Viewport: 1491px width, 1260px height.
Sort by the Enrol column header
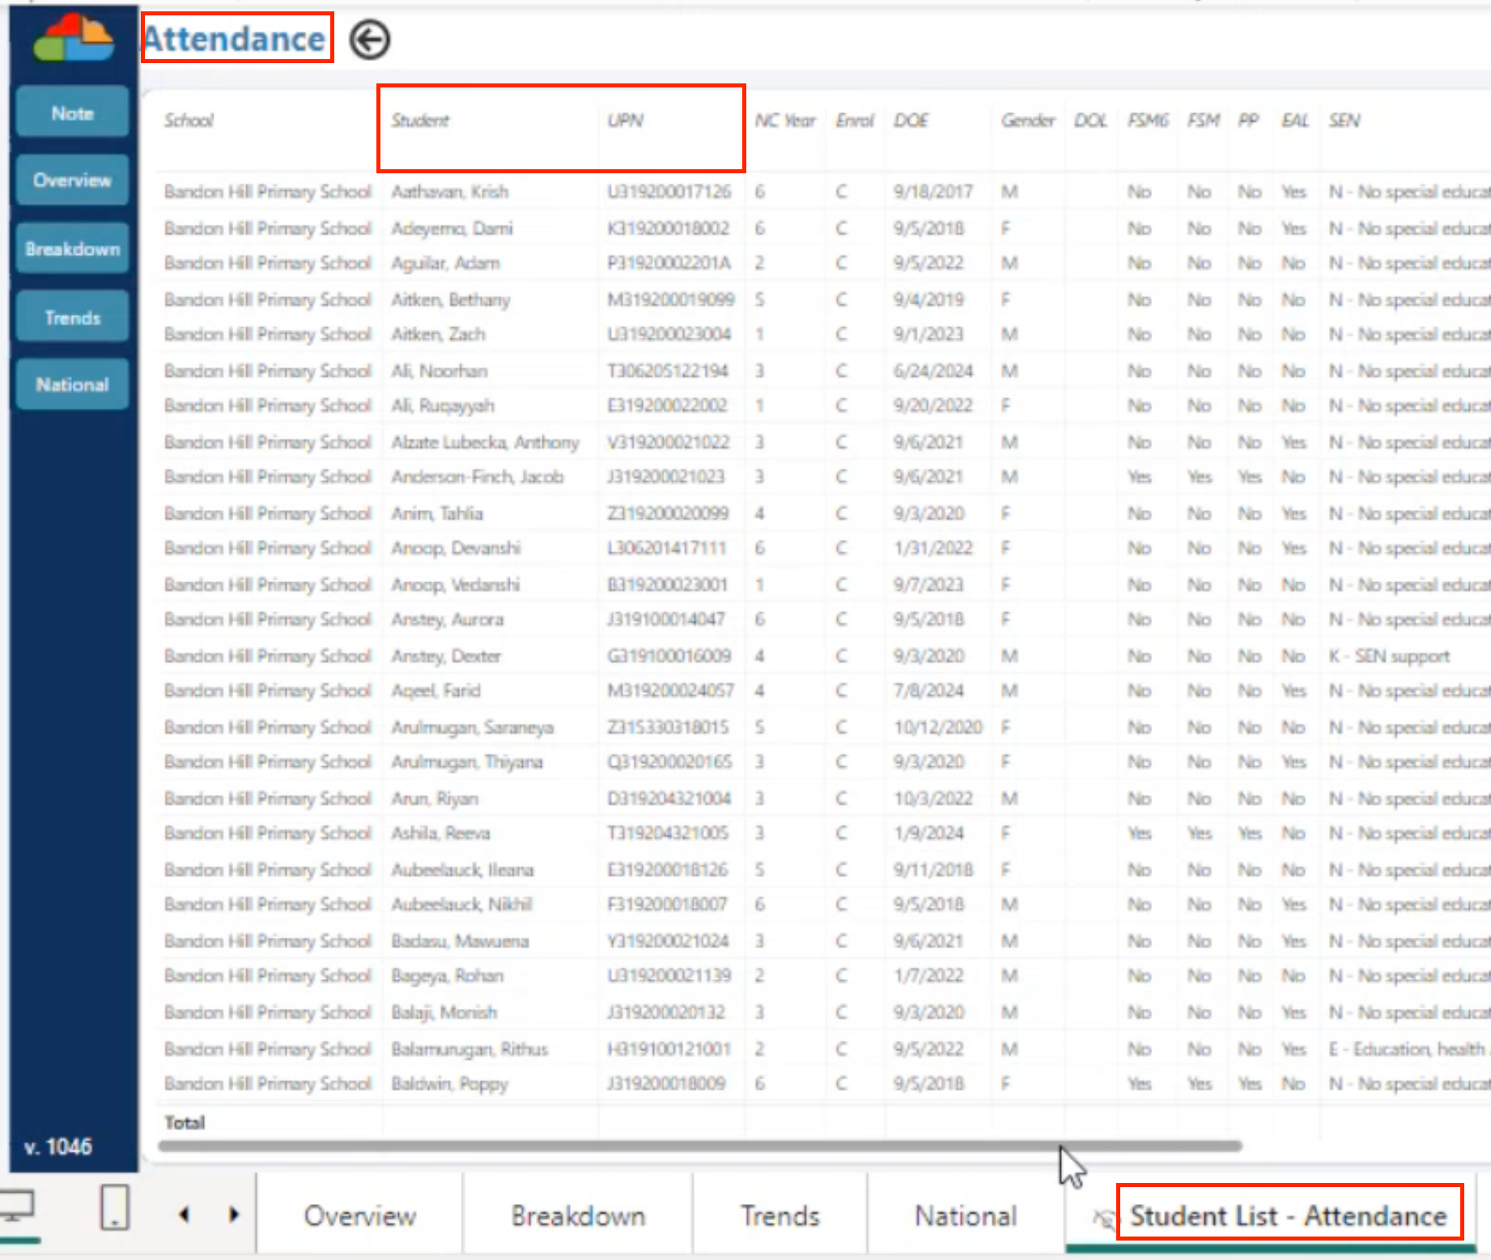pos(855,121)
